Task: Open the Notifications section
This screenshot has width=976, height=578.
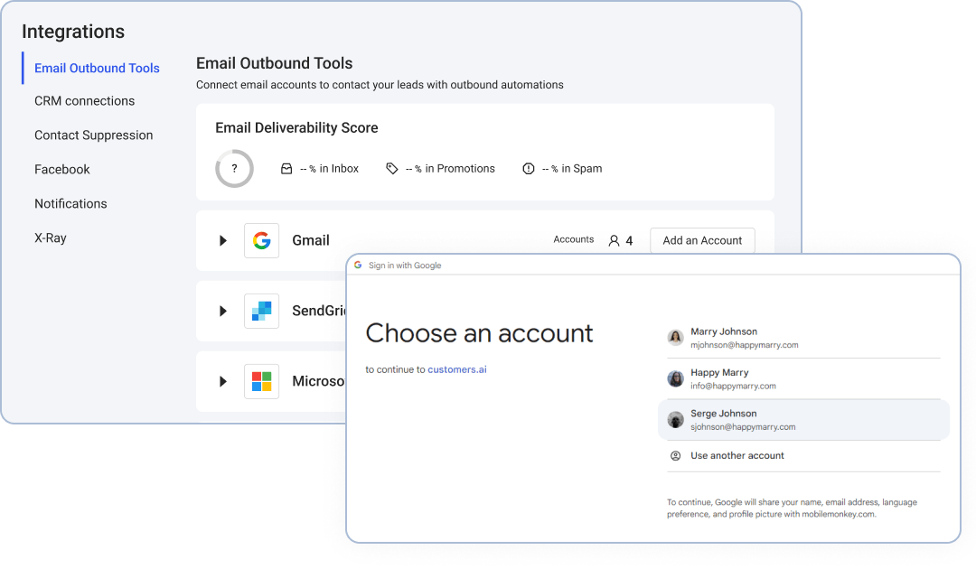Action: click(70, 204)
